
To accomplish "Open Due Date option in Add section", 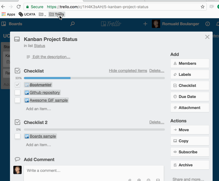I will point(190,97).
